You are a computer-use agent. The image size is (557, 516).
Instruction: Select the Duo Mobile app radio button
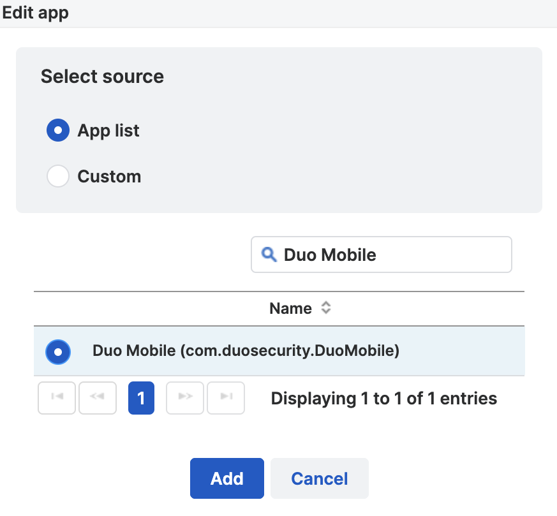click(x=57, y=351)
